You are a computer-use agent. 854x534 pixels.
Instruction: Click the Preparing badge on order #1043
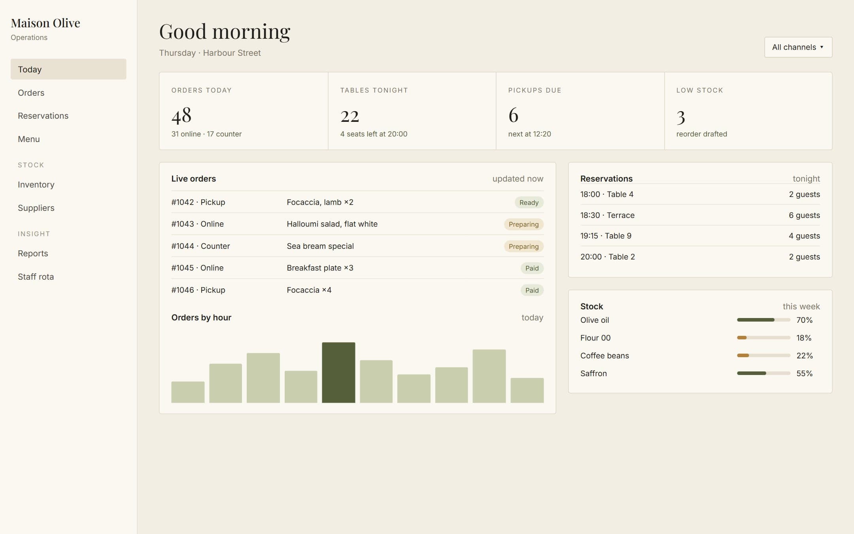tap(523, 224)
